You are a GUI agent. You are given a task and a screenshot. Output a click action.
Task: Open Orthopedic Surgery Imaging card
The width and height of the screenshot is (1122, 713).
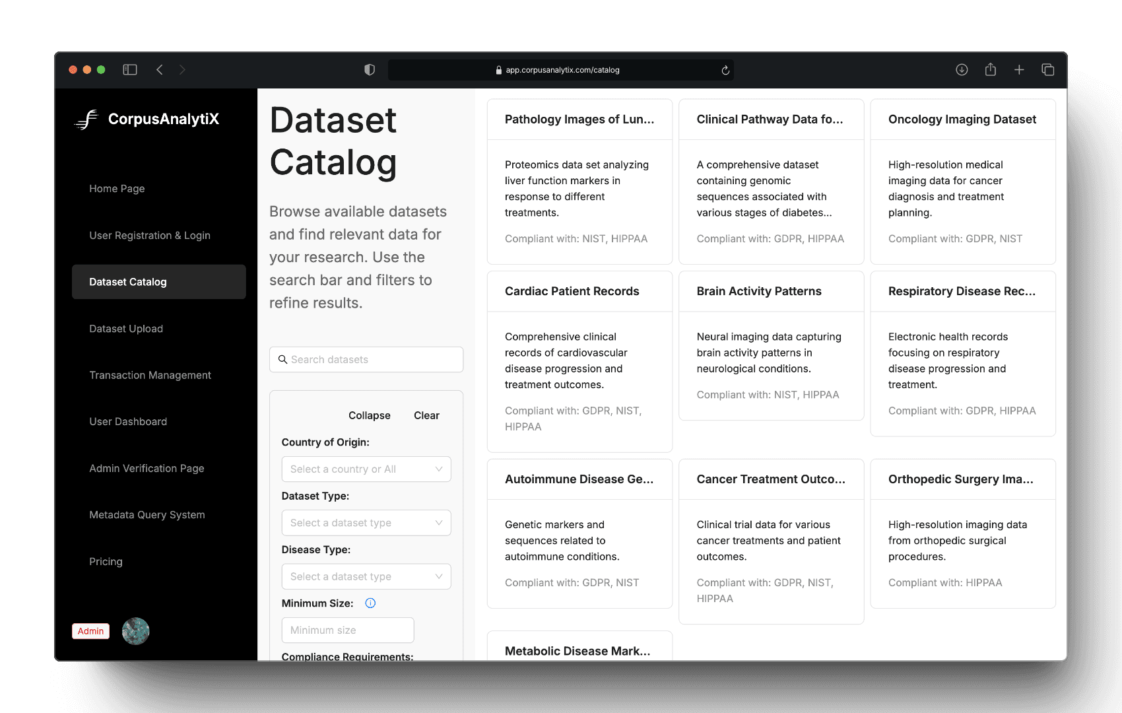(963, 533)
